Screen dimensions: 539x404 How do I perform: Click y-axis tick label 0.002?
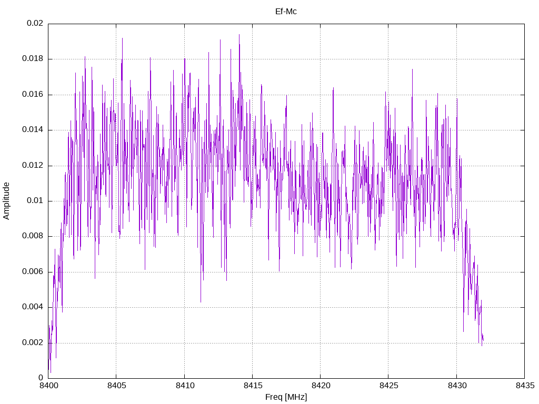click(33, 343)
